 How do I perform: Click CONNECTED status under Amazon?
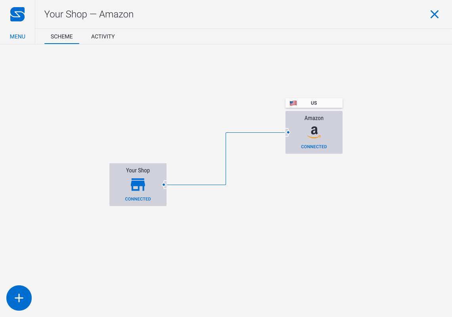coord(314,147)
